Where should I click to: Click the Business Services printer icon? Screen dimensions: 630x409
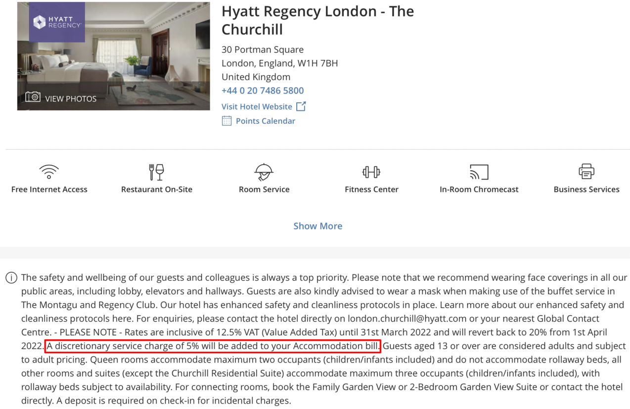click(586, 172)
